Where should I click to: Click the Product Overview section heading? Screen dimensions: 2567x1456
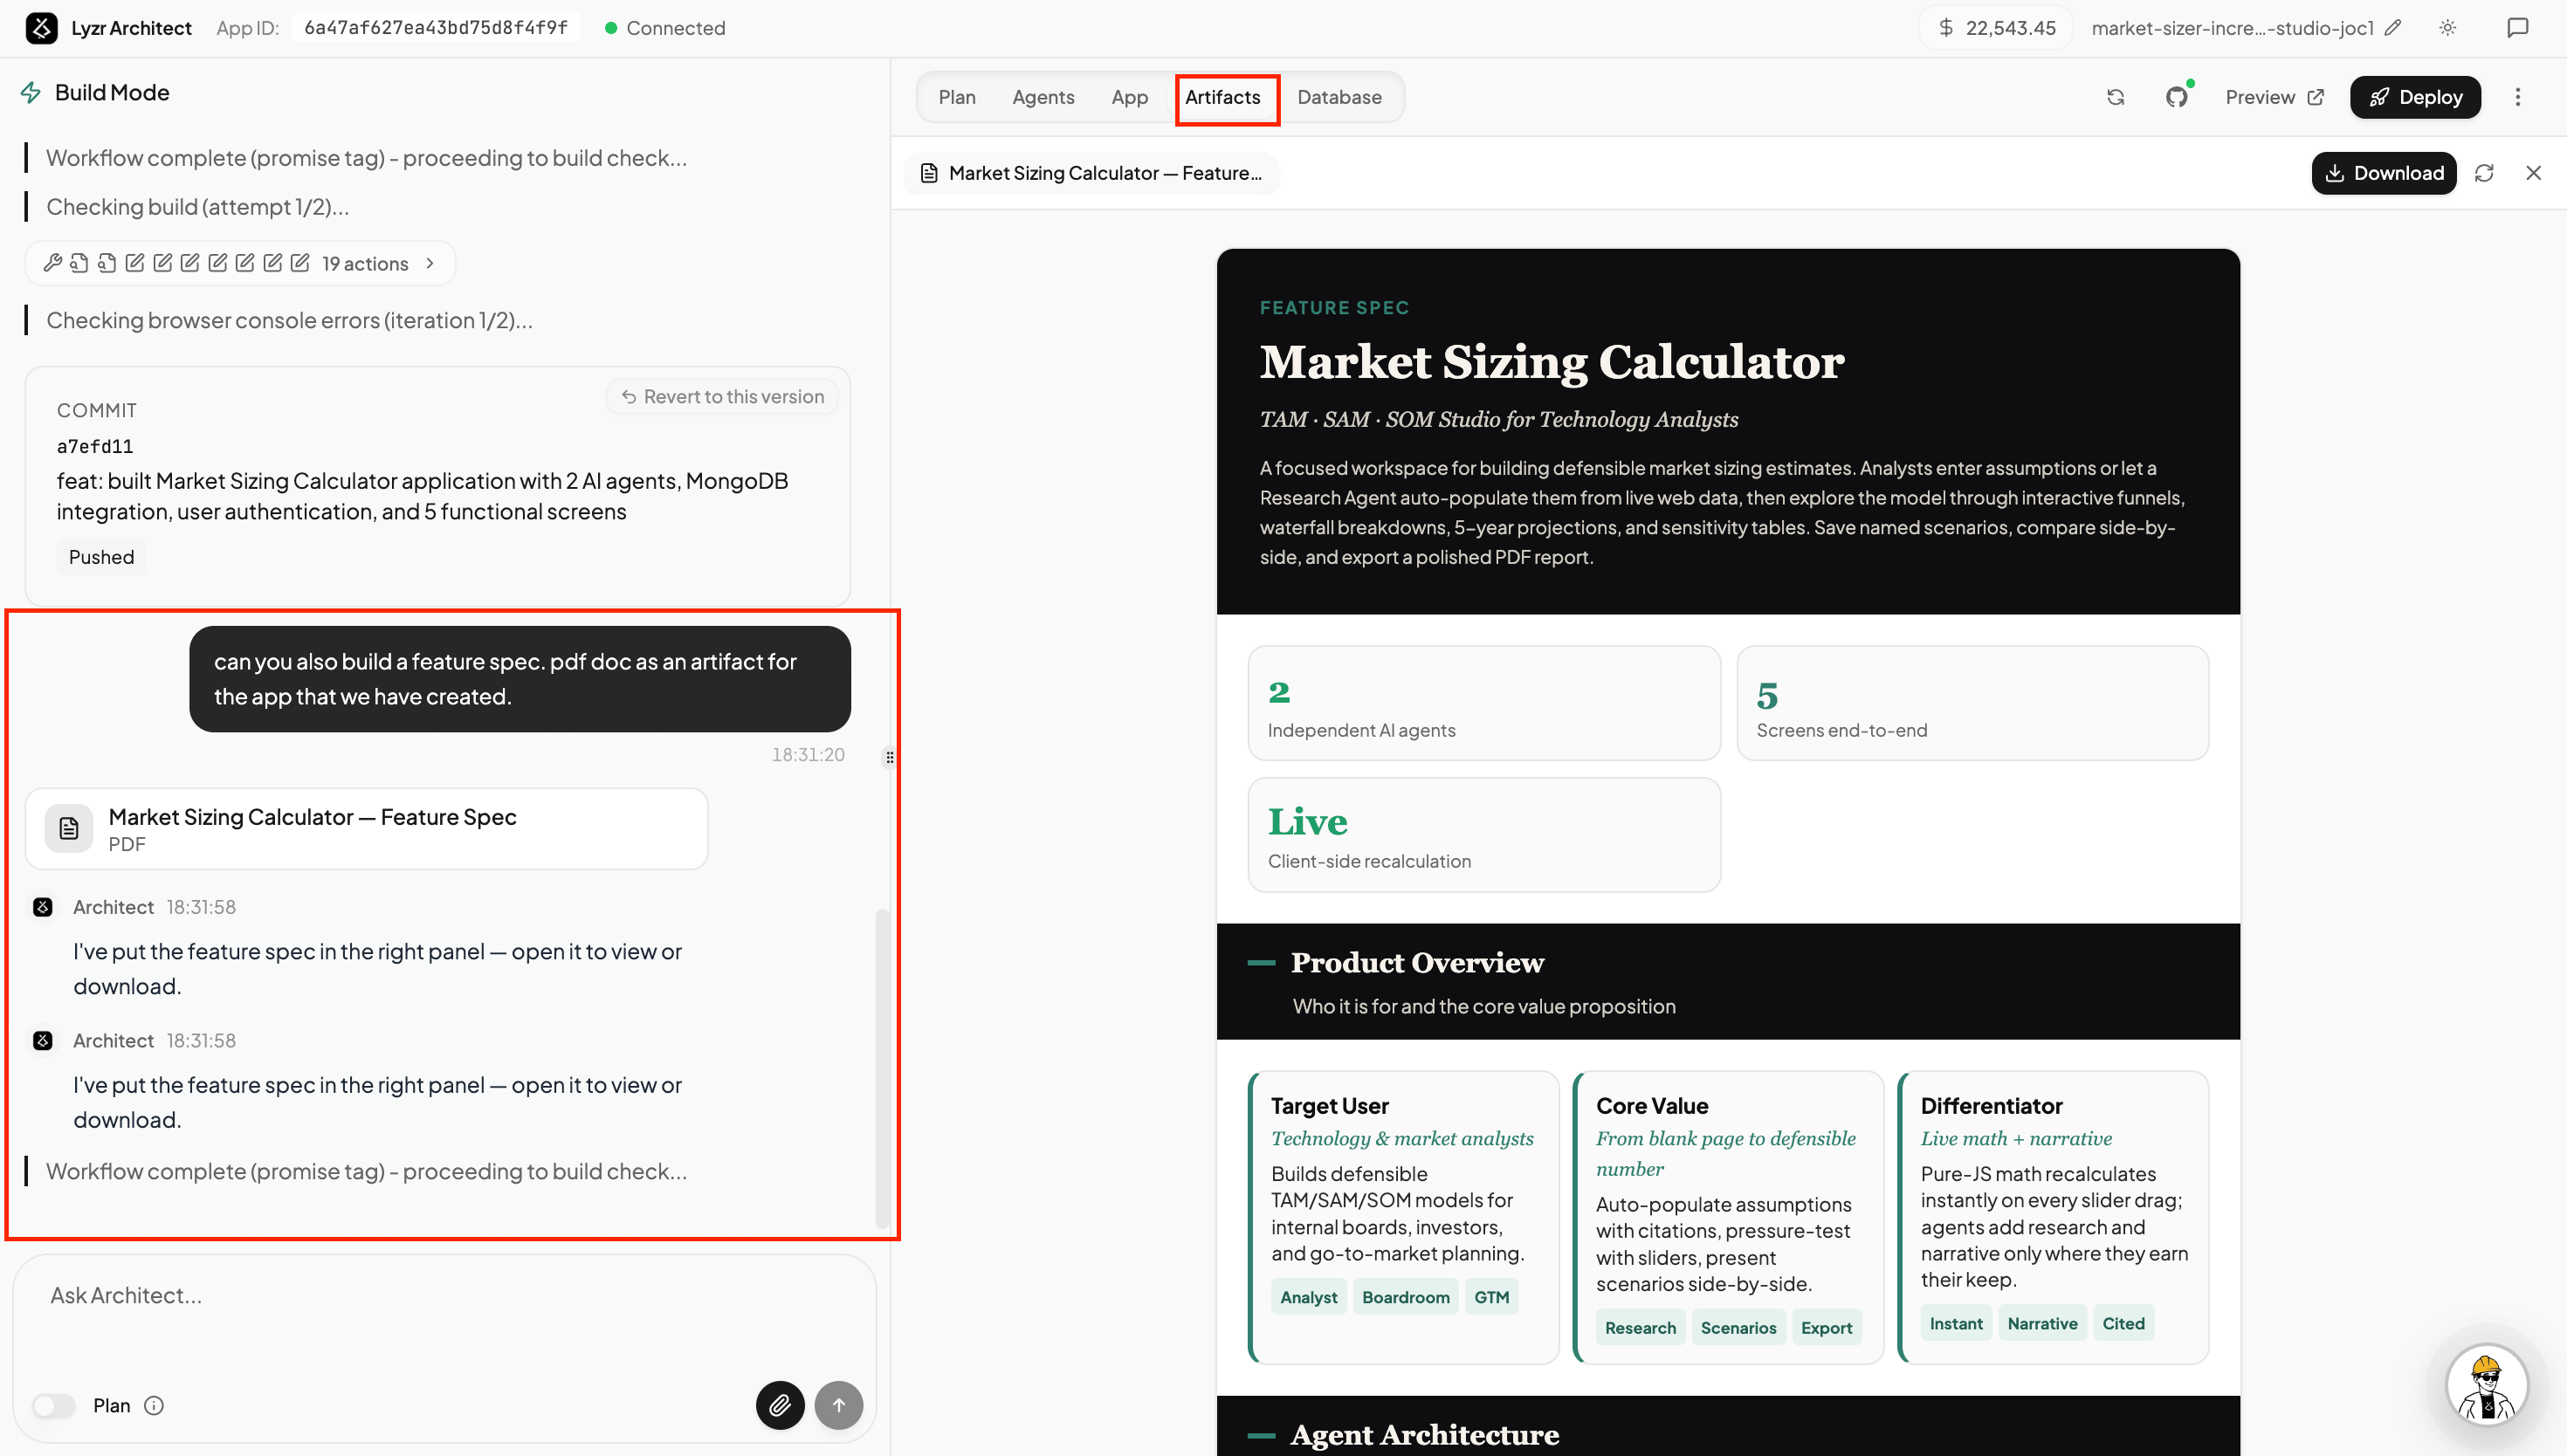click(1417, 963)
